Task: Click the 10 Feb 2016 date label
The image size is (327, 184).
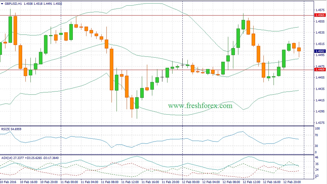Action: tap(9, 182)
